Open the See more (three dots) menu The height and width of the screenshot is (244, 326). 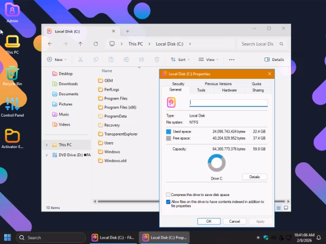232,60
